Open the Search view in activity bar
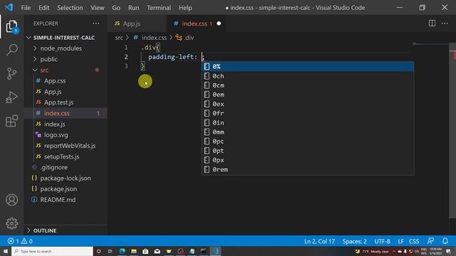 tap(11, 50)
